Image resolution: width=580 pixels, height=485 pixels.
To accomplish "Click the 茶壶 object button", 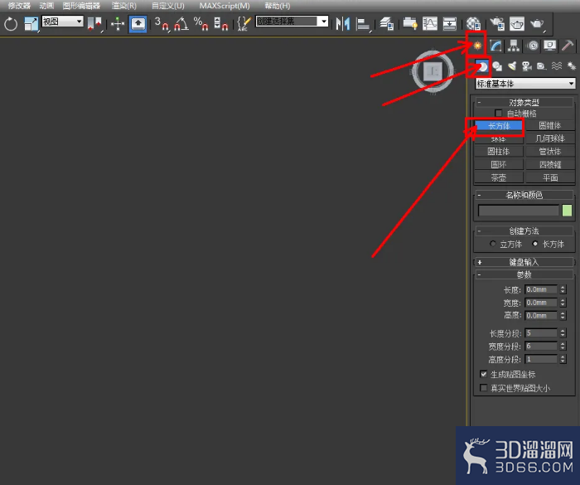I will (x=499, y=177).
